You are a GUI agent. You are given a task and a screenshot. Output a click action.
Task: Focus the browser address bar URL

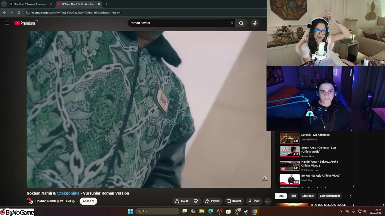point(76,13)
